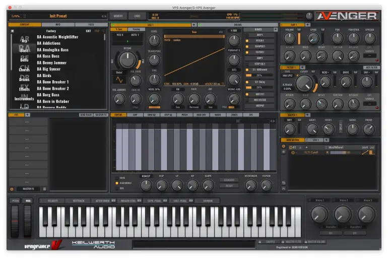Viewport: 388px width, 258px height.
Task: Open the Master FX menu list icon
Action: click(x=44, y=189)
